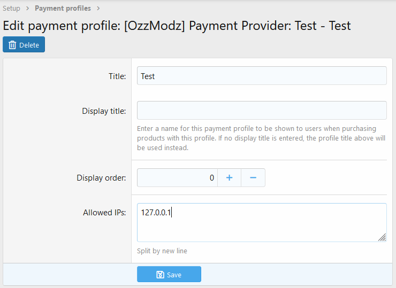Select the Display order number box
The image size is (396, 288).
pyautogui.click(x=177, y=178)
